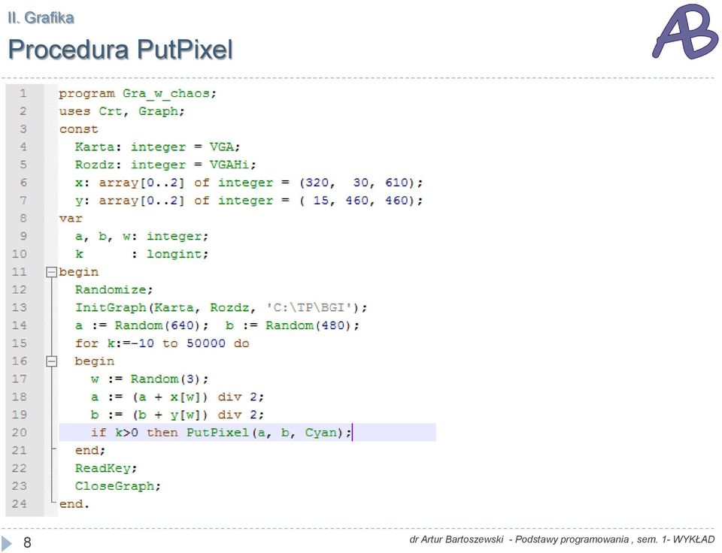Click line number 5 in the gutter
Image resolution: width=722 pixels, height=553 pixels.
[x=23, y=165]
